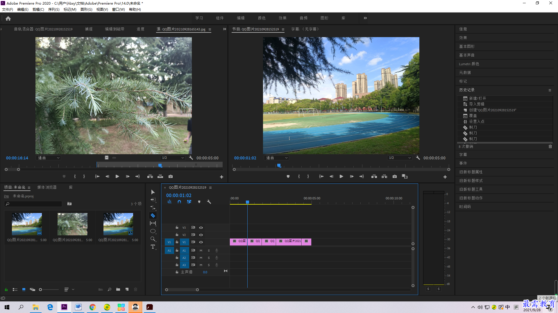Select the Track Select Forward tool
558x313 pixels.
[x=153, y=200]
